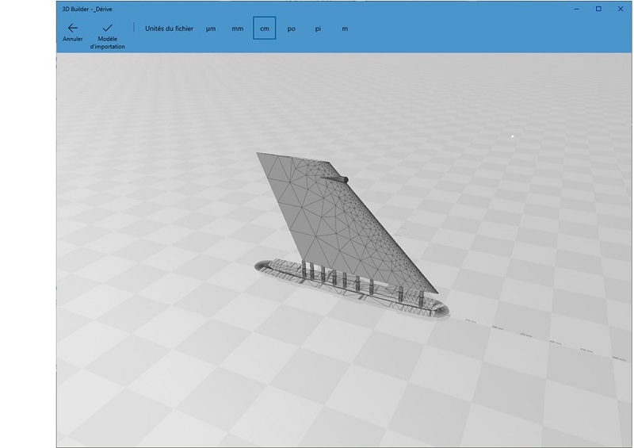Select cm as file unit

[x=265, y=29]
